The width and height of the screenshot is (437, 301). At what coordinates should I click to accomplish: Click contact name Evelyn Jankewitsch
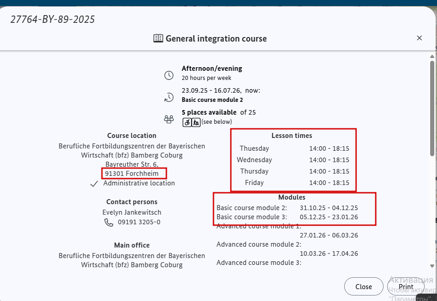click(132, 212)
